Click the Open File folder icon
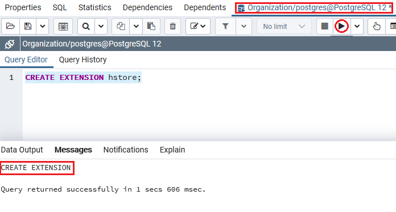396x212 pixels. point(10,26)
